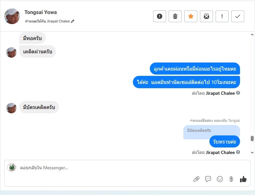
Task: Toggle the orange star follow-up icon
Action: coord(191,16)
